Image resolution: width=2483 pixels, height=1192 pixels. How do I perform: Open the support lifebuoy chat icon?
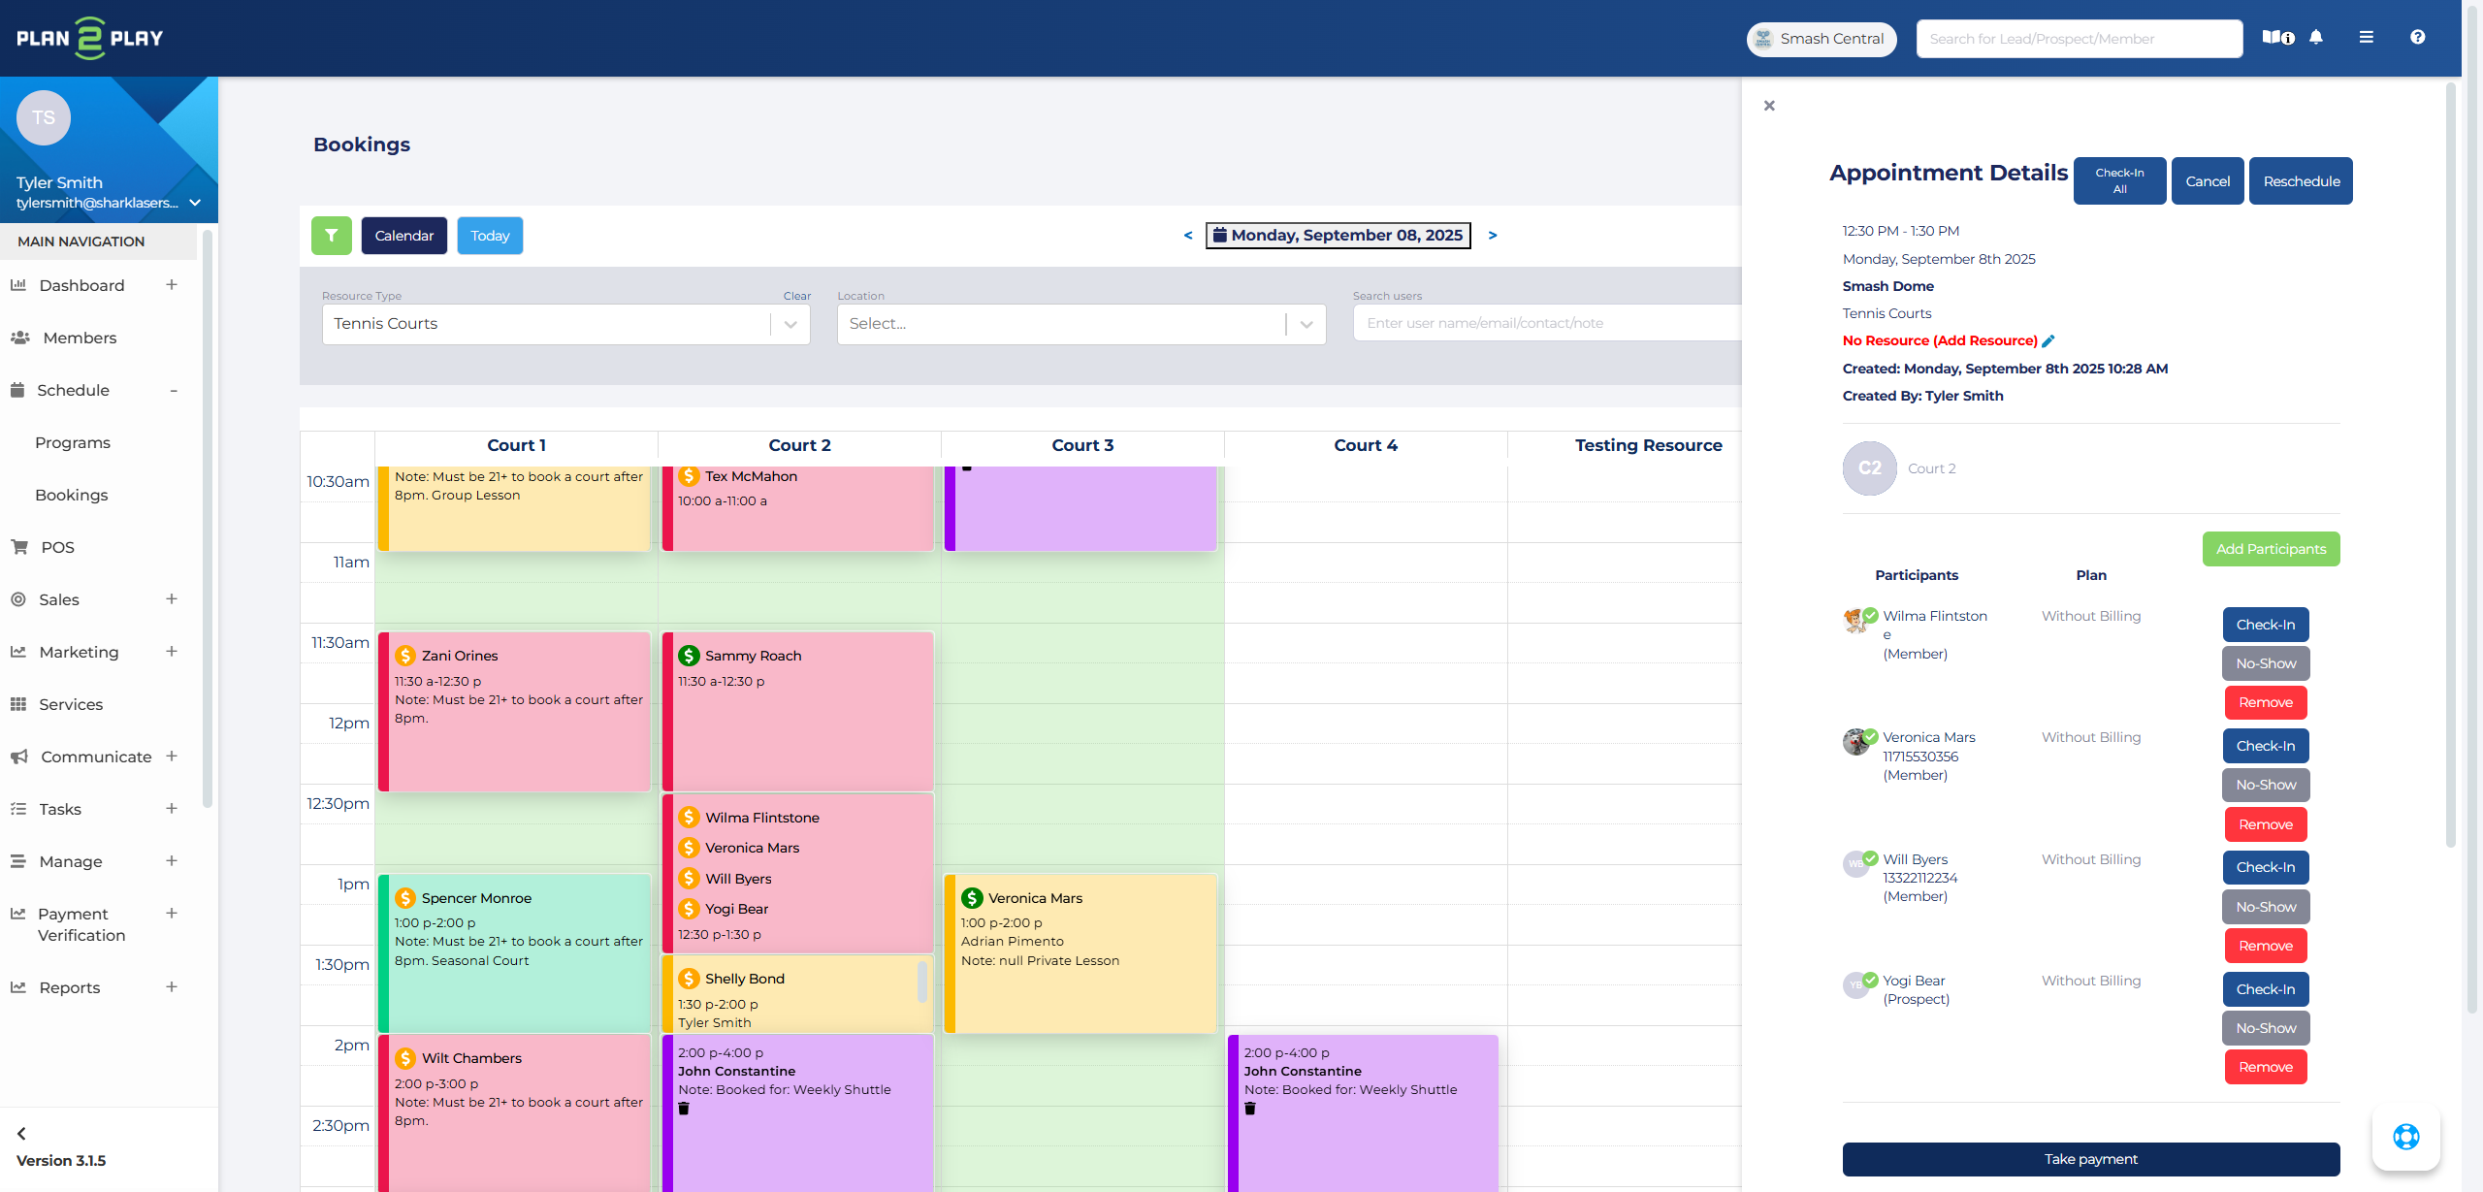click(2405, 1137)
